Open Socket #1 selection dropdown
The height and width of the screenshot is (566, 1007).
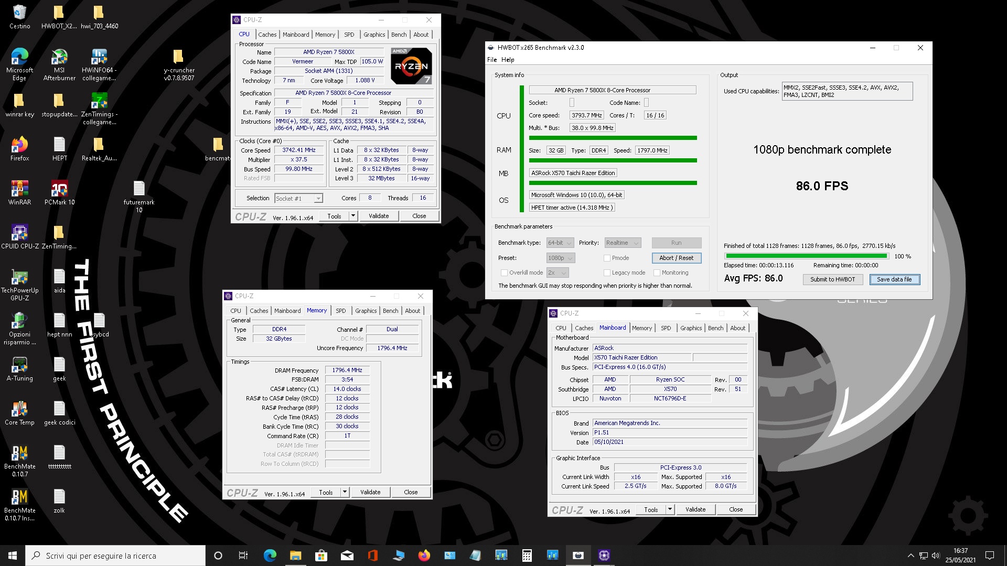(298, 198)
